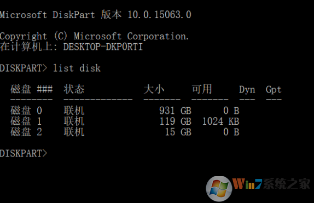Viewport: 314px width, 203px height.
Task: Select the 磁盘 0 row label
Action: (x=26, y=111)
